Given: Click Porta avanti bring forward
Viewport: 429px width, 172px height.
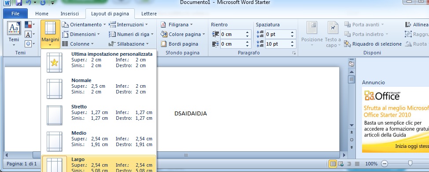Looking at the screenshot, I should (x=364, y=25).
